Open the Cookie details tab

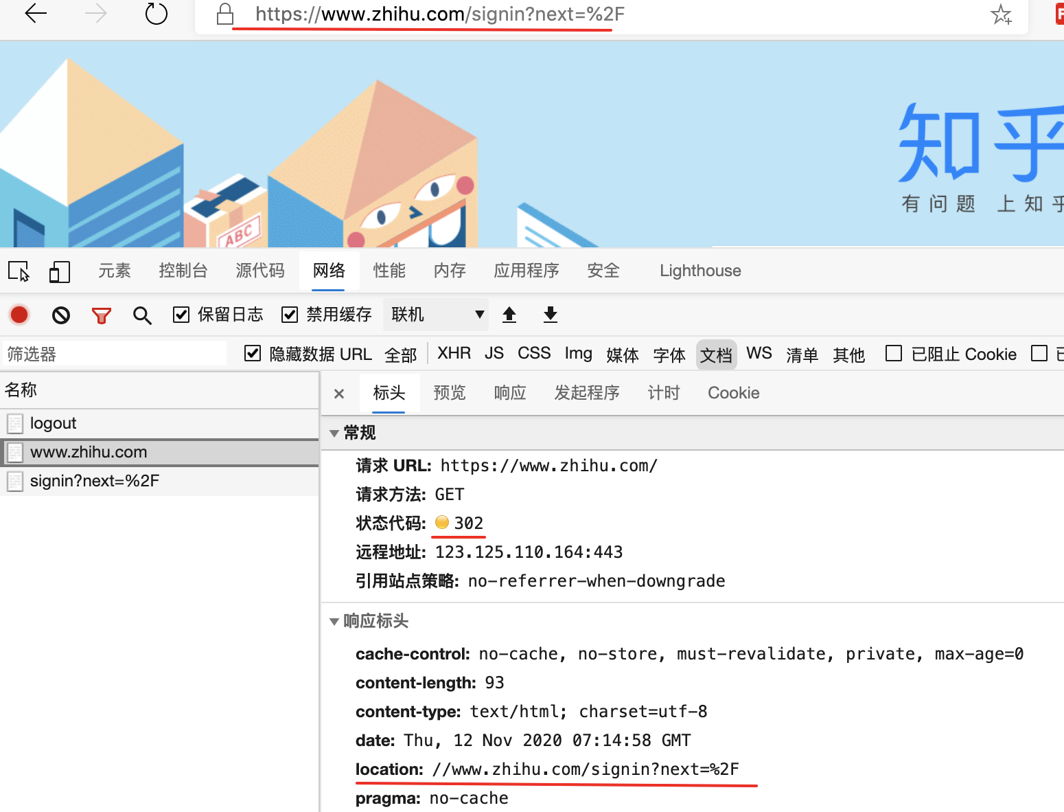[734, 393]
